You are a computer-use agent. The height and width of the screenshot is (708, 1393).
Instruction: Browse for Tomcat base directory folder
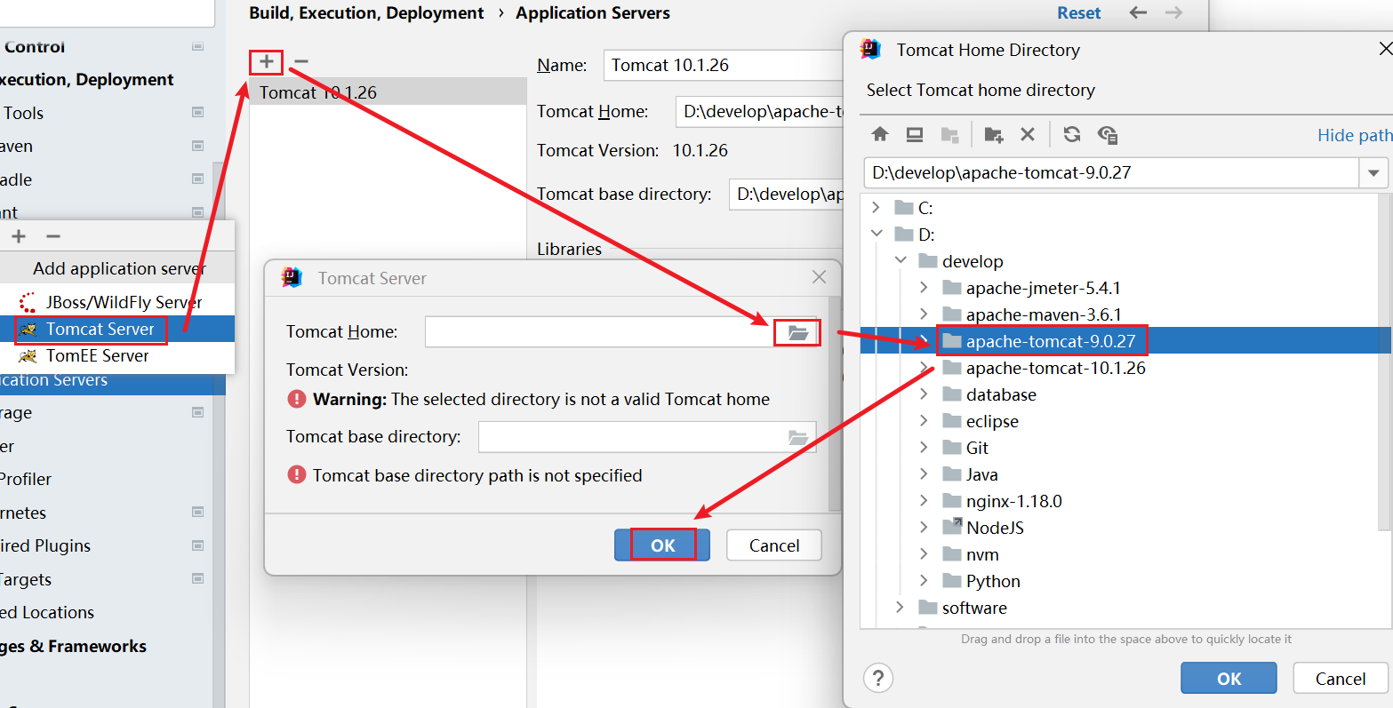pos(798,437)
